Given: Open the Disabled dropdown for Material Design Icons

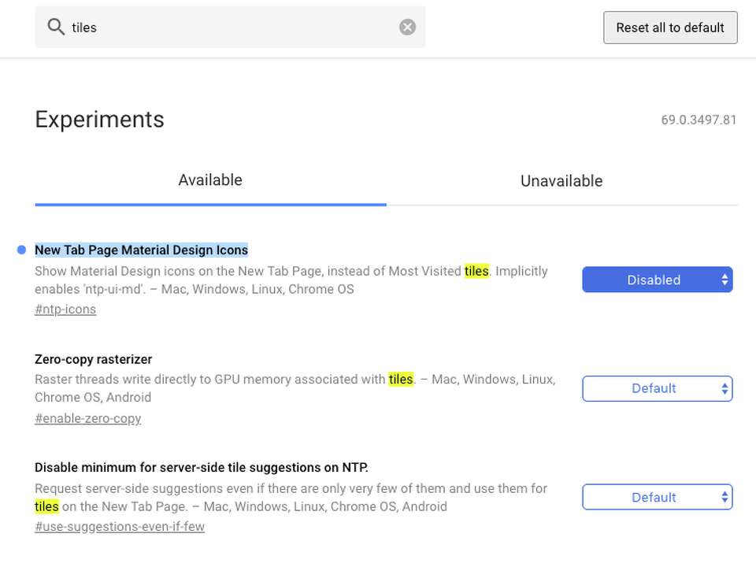Looking at the screenshot, I should pyautogui.click(x=657, y=280).
